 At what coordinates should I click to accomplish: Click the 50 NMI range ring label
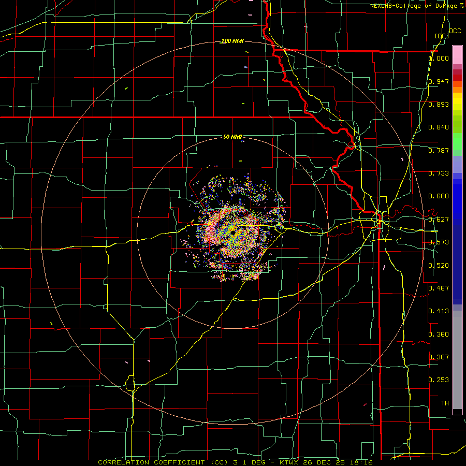click(x=232, y=137)
